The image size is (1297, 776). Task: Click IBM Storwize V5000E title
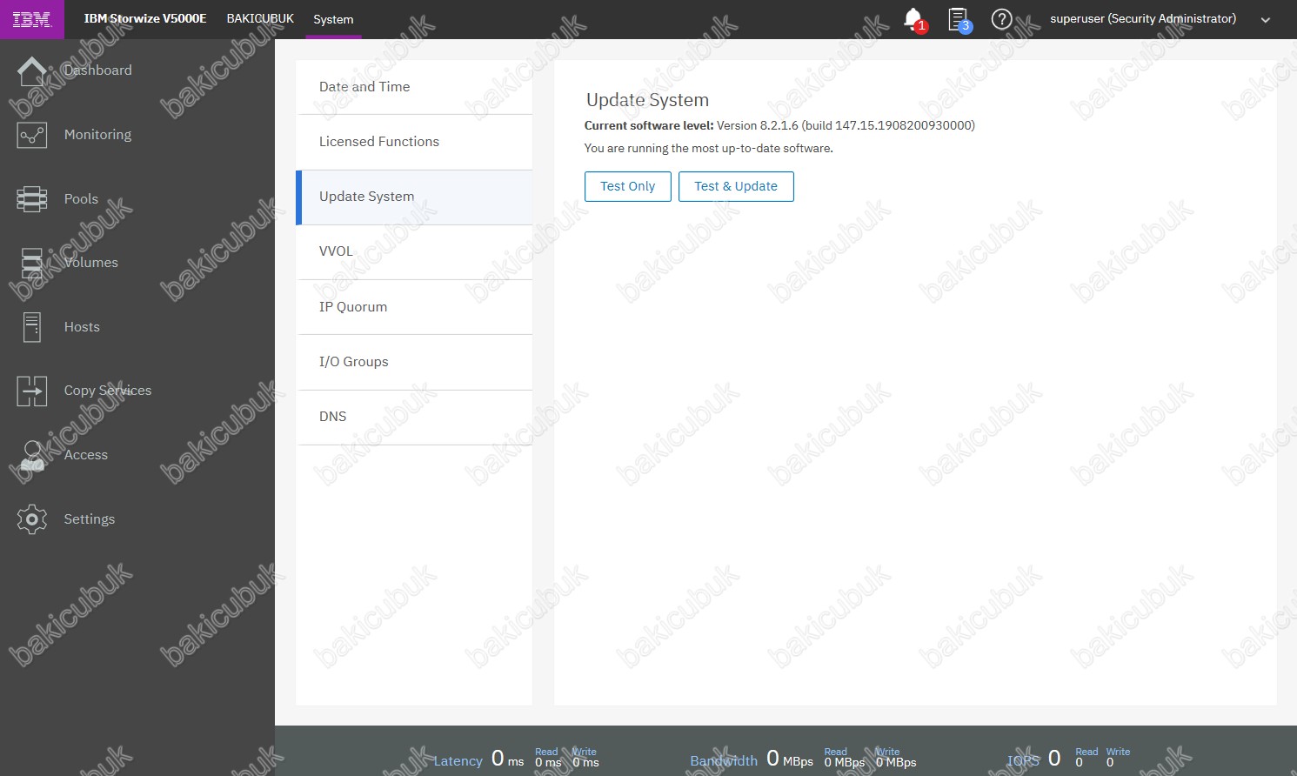[145, 18]
